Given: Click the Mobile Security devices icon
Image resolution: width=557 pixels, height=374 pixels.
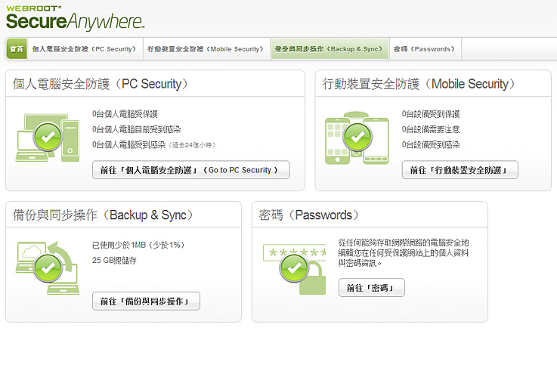Looking at the screenshot, I should point(357,138).
